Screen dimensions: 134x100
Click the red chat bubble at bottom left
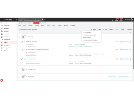pos(2,80)
